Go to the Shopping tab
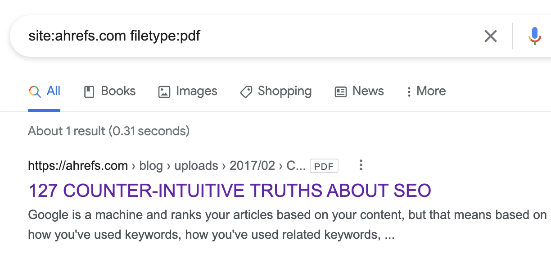 285,91
